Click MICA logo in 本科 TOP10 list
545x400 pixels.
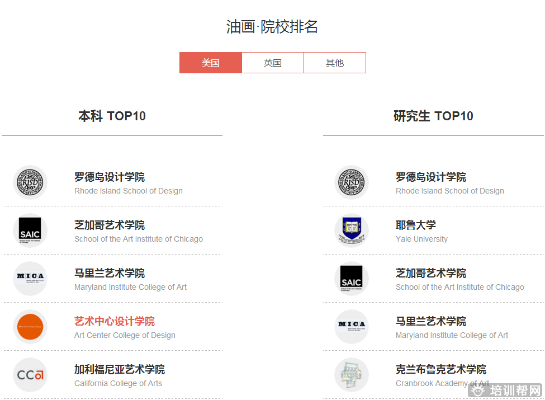click(x=30, y=279)
